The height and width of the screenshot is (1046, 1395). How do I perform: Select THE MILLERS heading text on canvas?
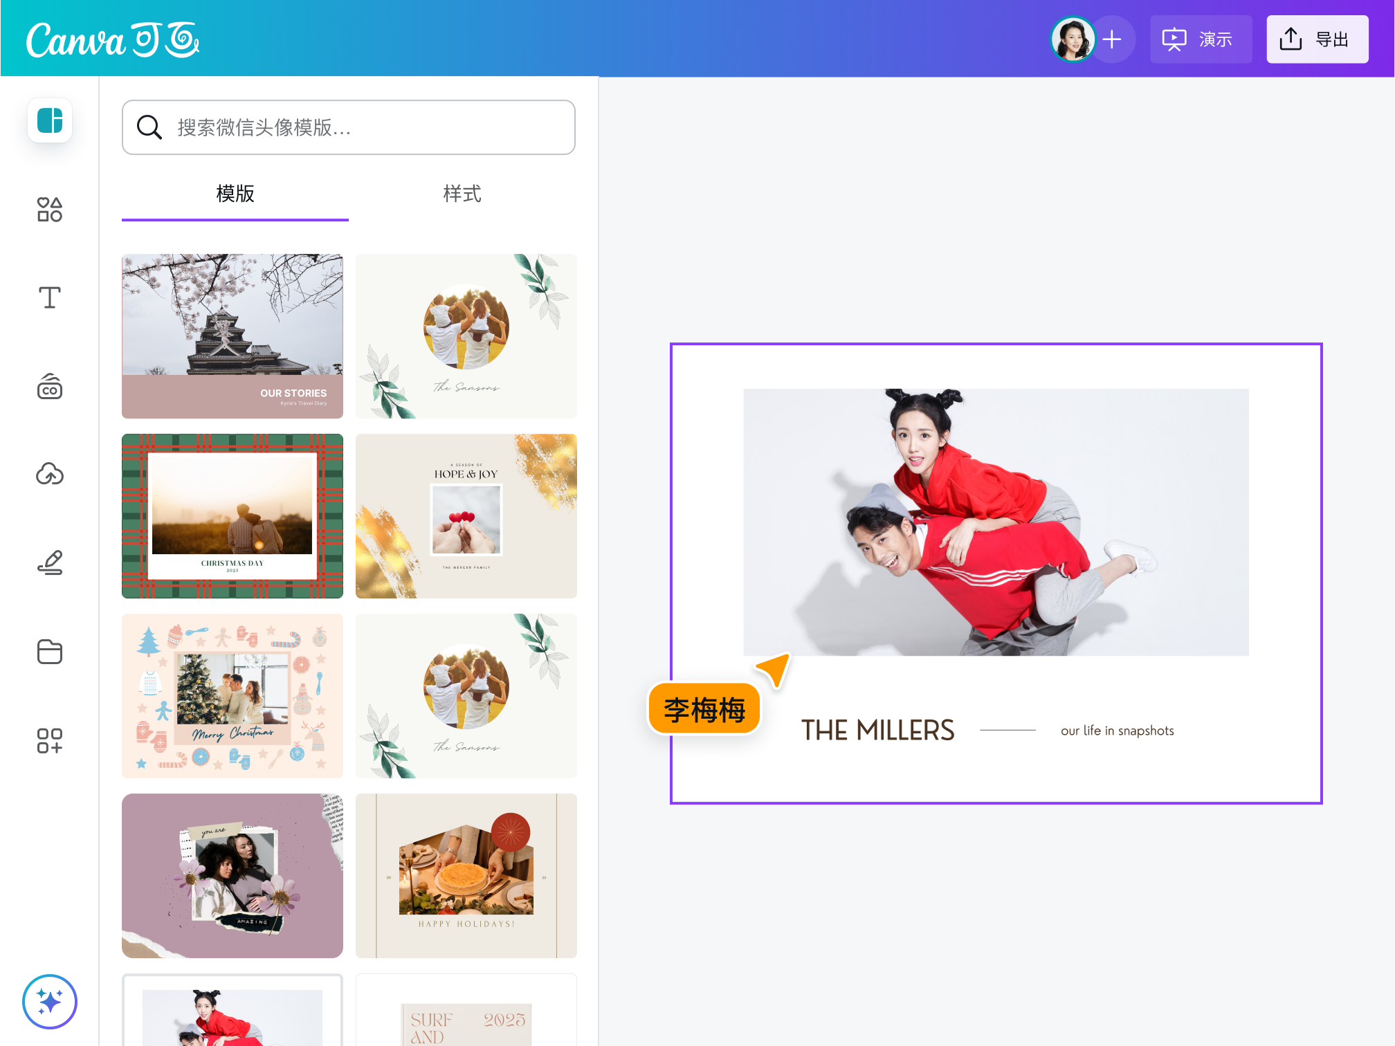pyautogui.click(x=877, y=731)
